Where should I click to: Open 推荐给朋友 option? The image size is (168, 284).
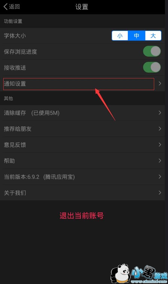pos(82,129)
